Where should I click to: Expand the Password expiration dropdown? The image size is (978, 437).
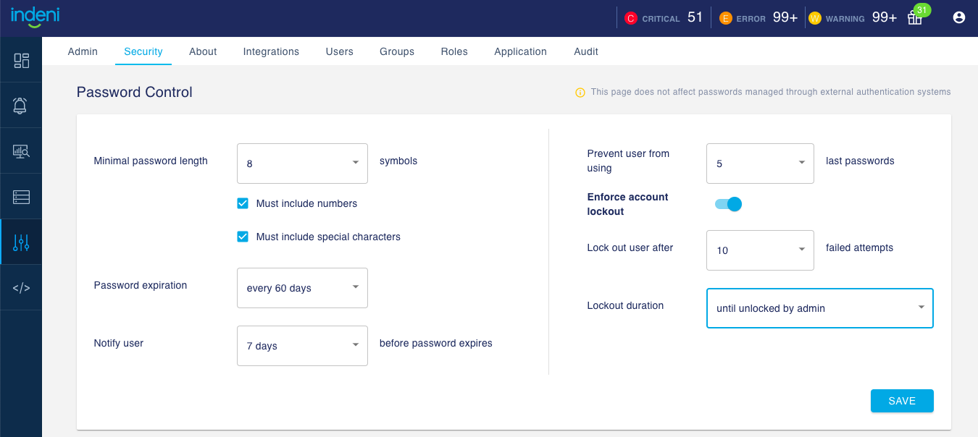(x=302, y=288)
